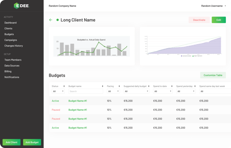Click the Deactivate button
Viewport: 231px width, 148px height.
coord(199,20)
